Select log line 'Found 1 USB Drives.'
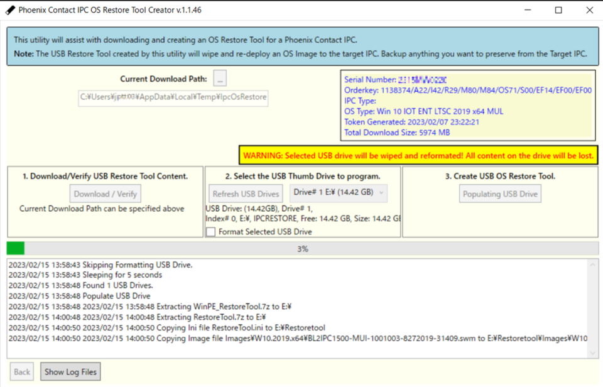This screenshot has width=603, height=387. click(x=81, y=285)
